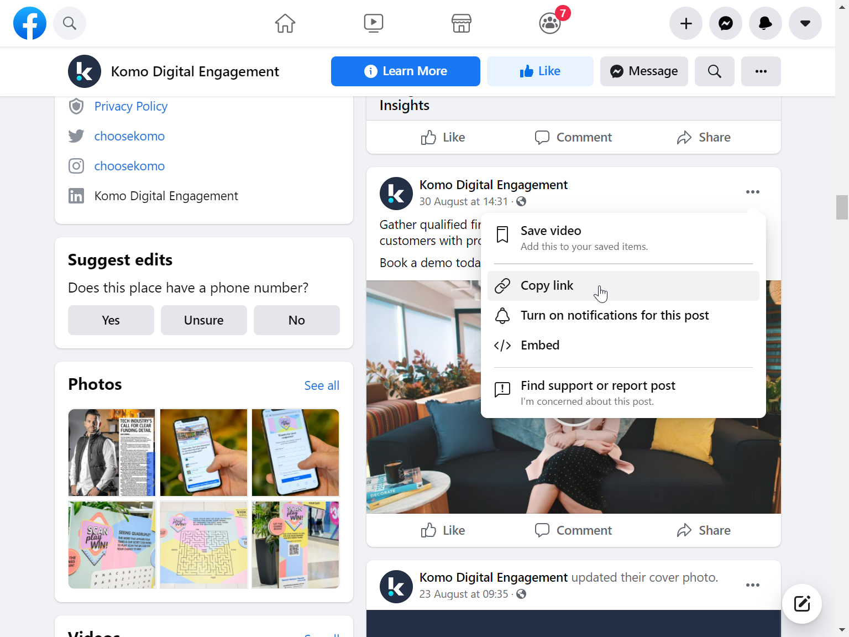Expand the account dropdown arrow
Viewport: 849px width, 637px height.
coord(805,23)
